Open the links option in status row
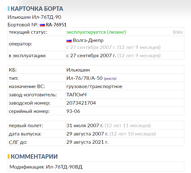This screenshot has height=173, width=191. [x=178, y=32]
